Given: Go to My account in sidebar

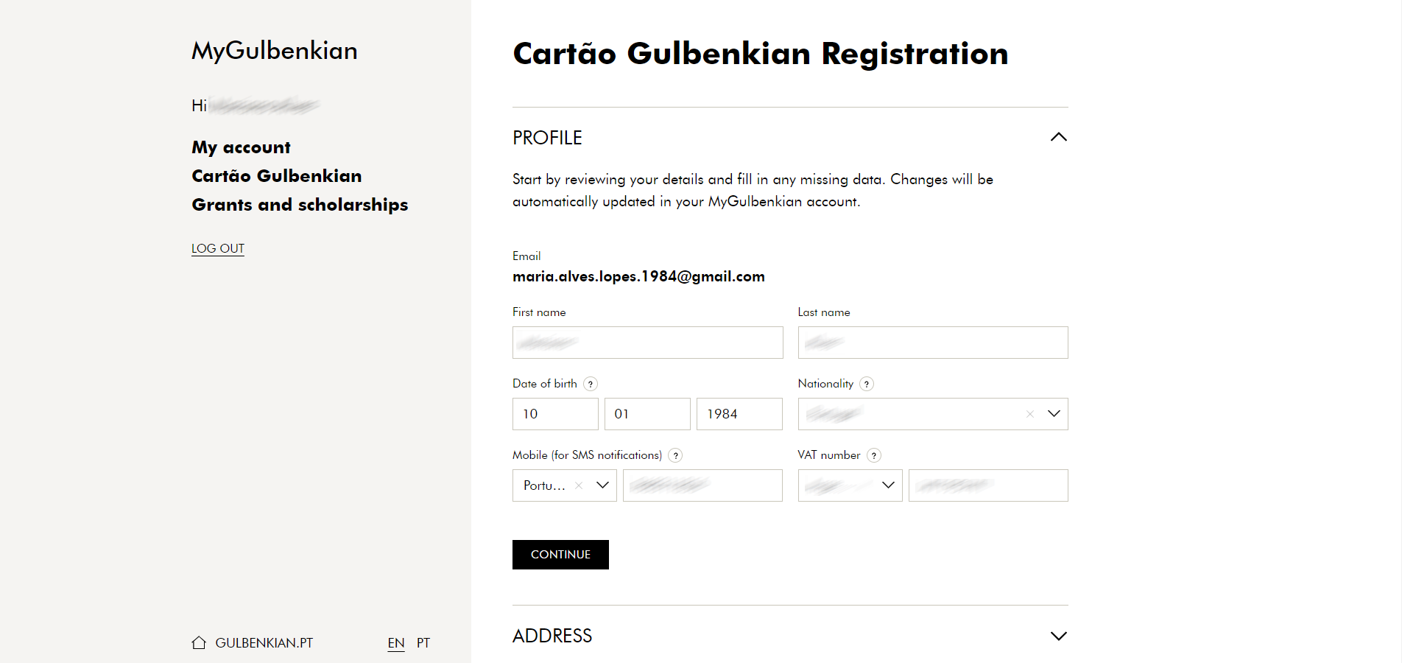Looking at the screenshot, I should [x=241, y=147].
